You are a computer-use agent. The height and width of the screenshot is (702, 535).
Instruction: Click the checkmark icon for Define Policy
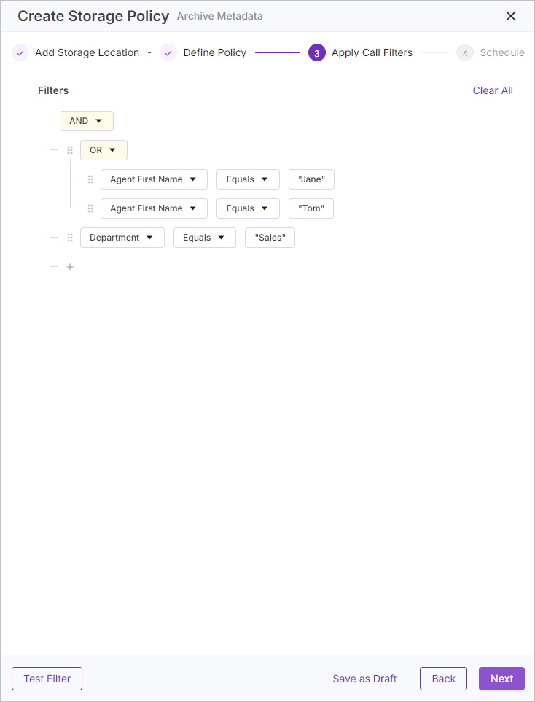coord(168,52)
